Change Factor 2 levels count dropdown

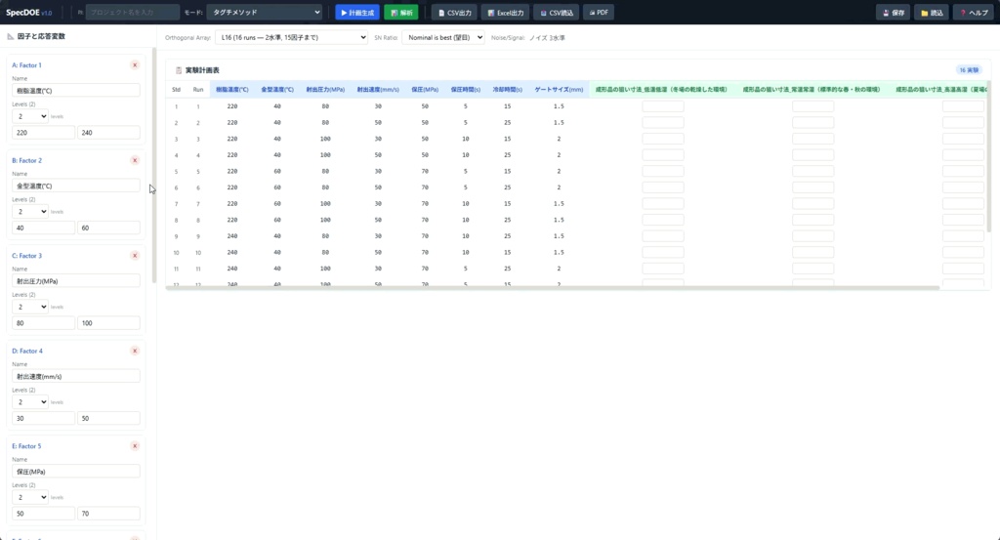tap(30, 212)
